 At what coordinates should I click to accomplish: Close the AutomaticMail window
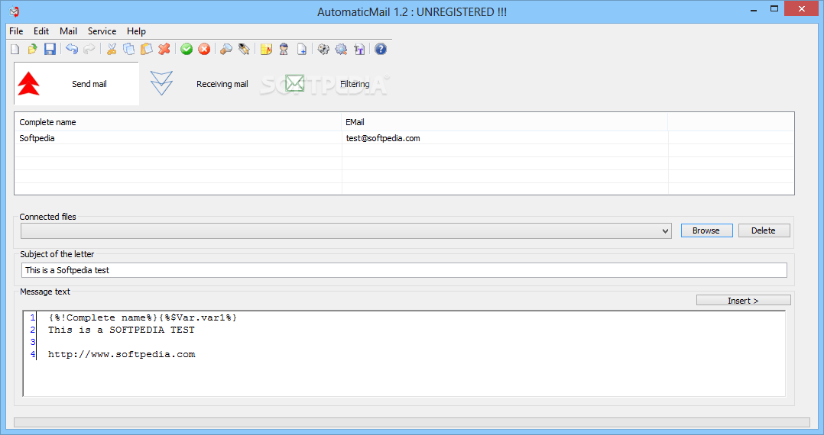[x=802, y=9]
